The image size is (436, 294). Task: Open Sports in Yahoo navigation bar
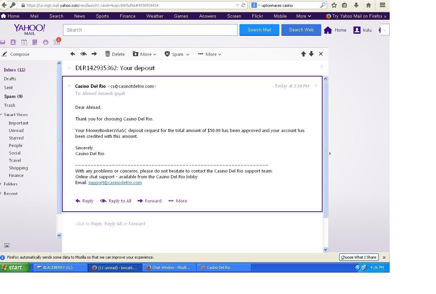click(102, 16)
